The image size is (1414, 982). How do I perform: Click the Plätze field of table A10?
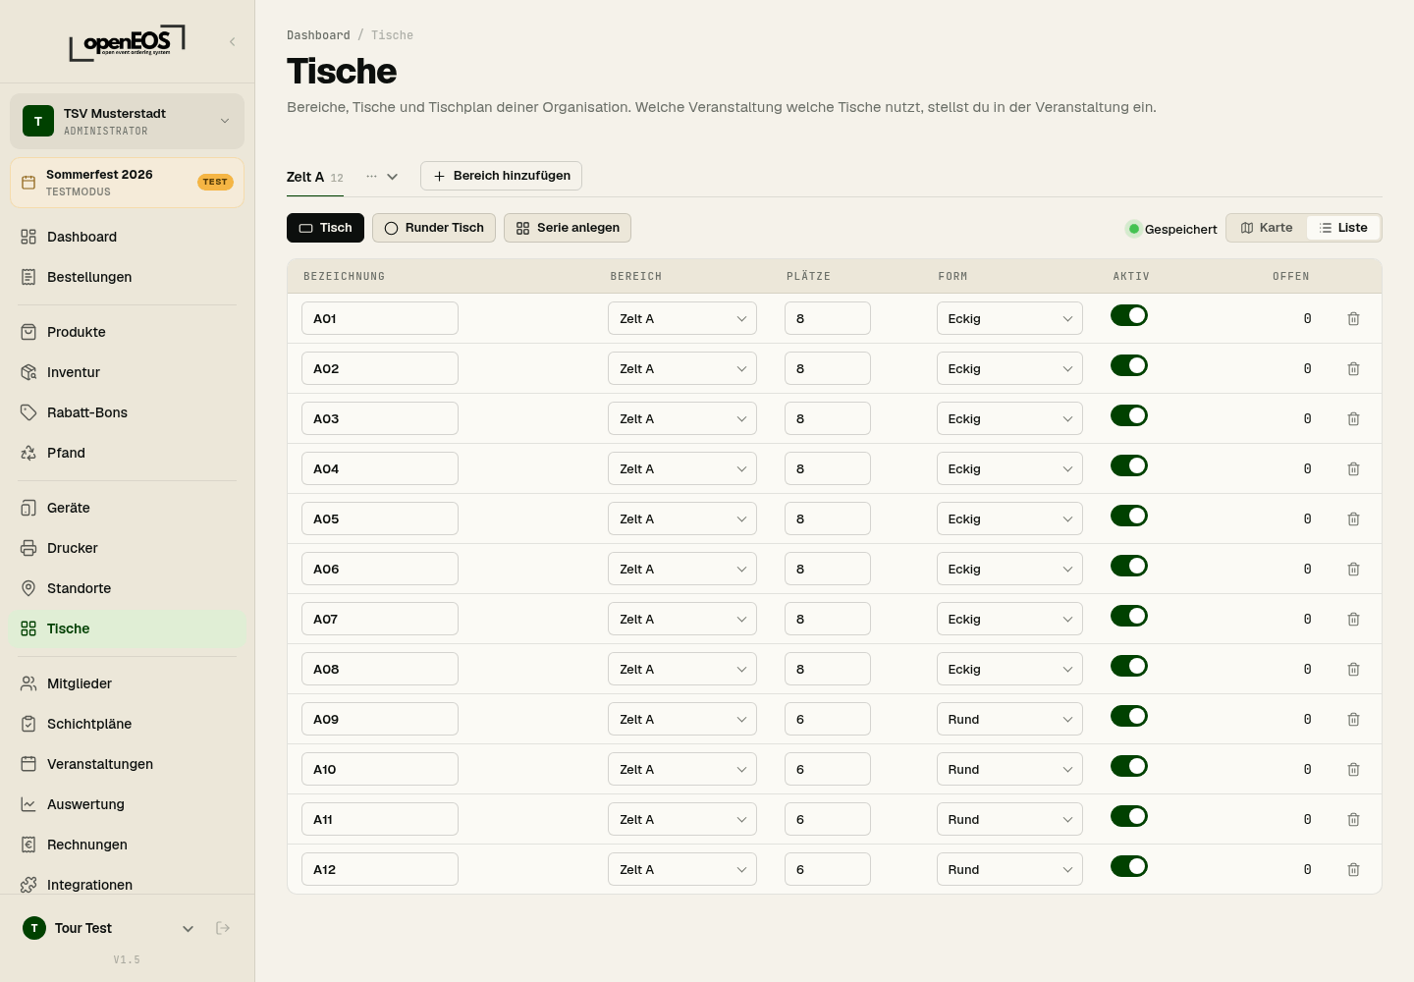tap(828, 769)
